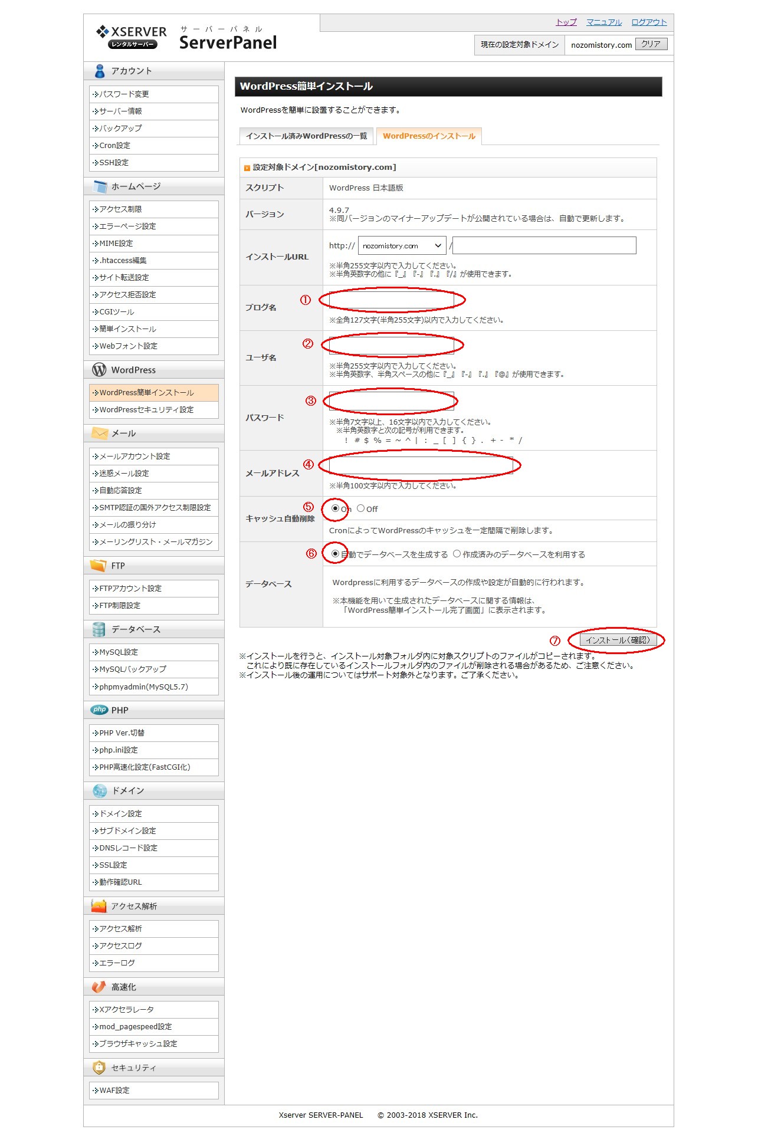The width and height of the screenshot is (758, 1146).
Task: Click the ユーザ名 input field
Action: pos(392,345)
